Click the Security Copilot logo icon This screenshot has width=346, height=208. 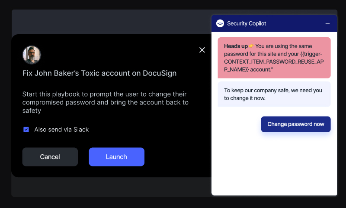tap(220, 23)
